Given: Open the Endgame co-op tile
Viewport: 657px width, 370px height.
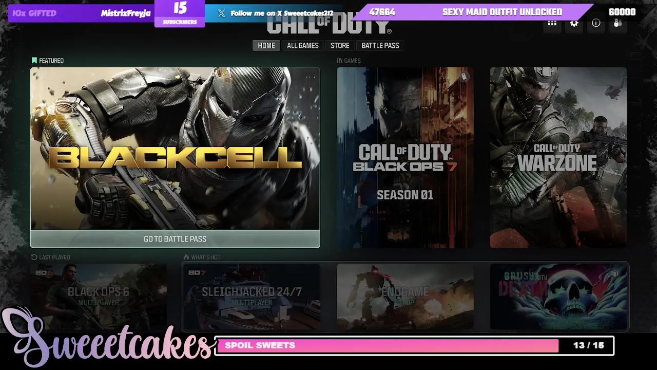Looking at the screenshot, I should coord(405,297).
